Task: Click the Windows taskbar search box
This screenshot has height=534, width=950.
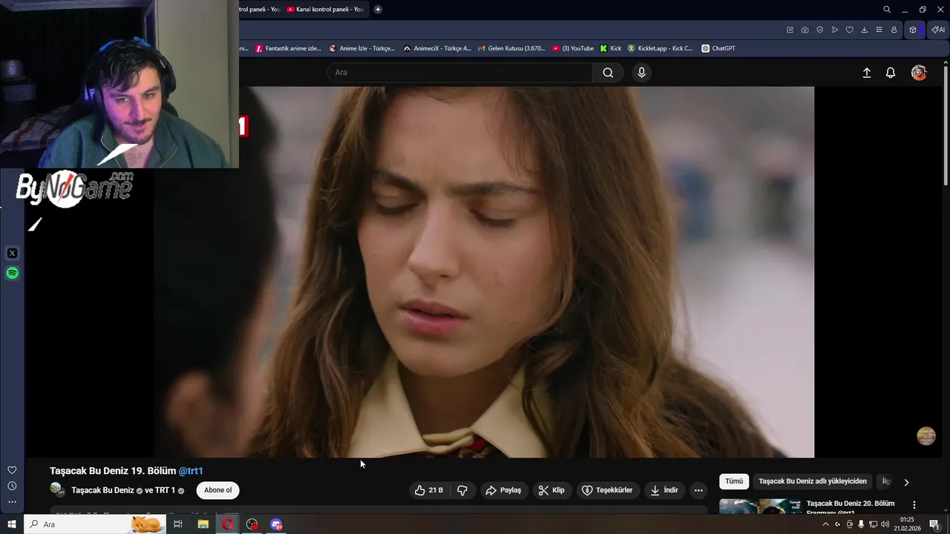Action: (x=94, y=524)
